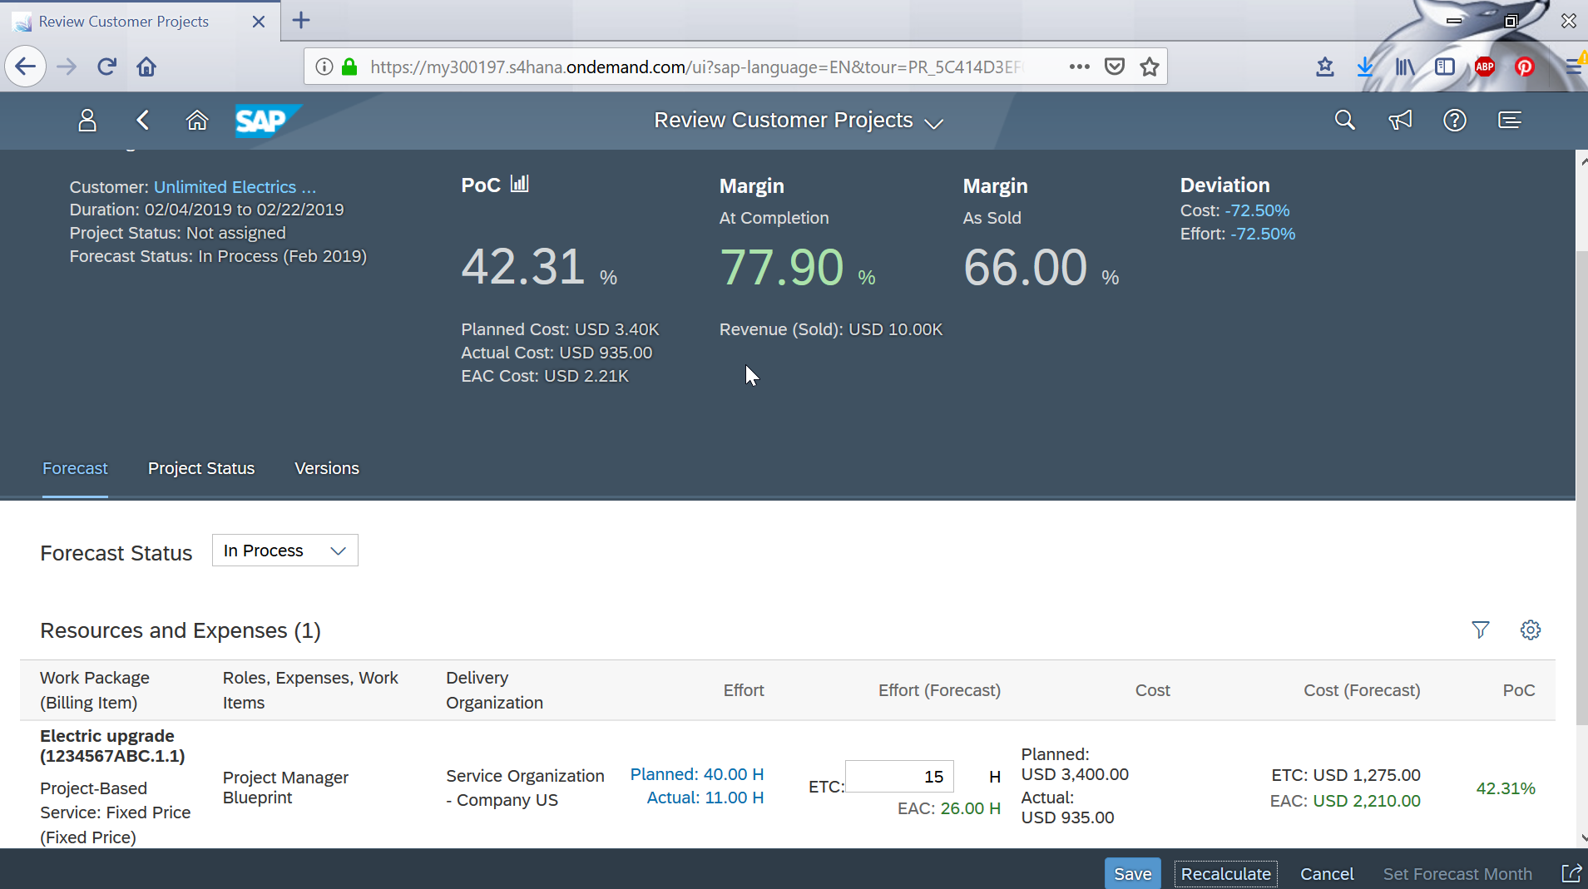This screenshot has width=1588, height=889.
Task: Click the Recalculate button
Action: (1225, 873)
